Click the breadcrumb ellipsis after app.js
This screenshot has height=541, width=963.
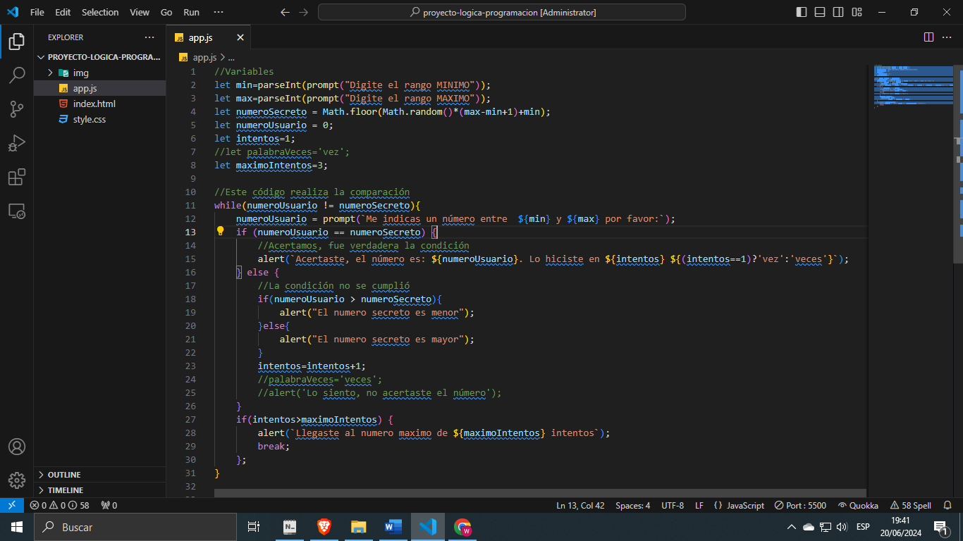point(231,58)
